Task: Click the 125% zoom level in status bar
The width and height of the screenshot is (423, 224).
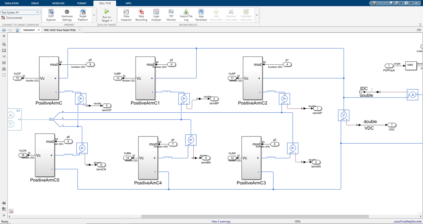Action: pyautogui.click(x=297, y=221)
